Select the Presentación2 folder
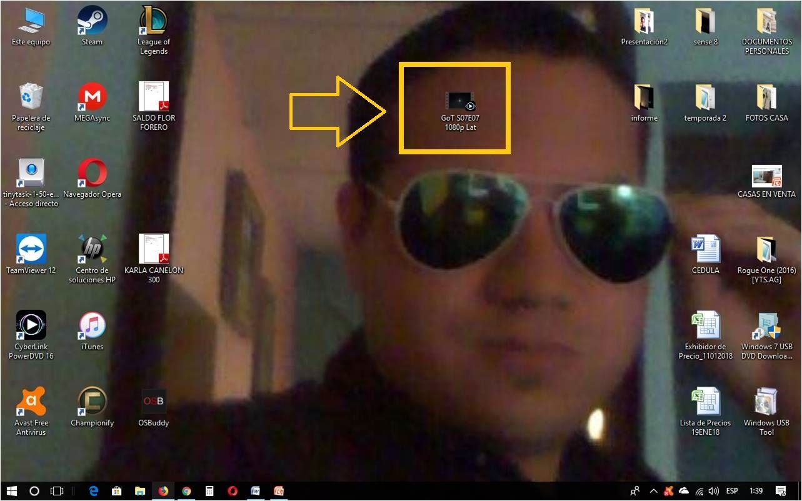This screenshot has height=501, width=802. (x=644, y=27)
